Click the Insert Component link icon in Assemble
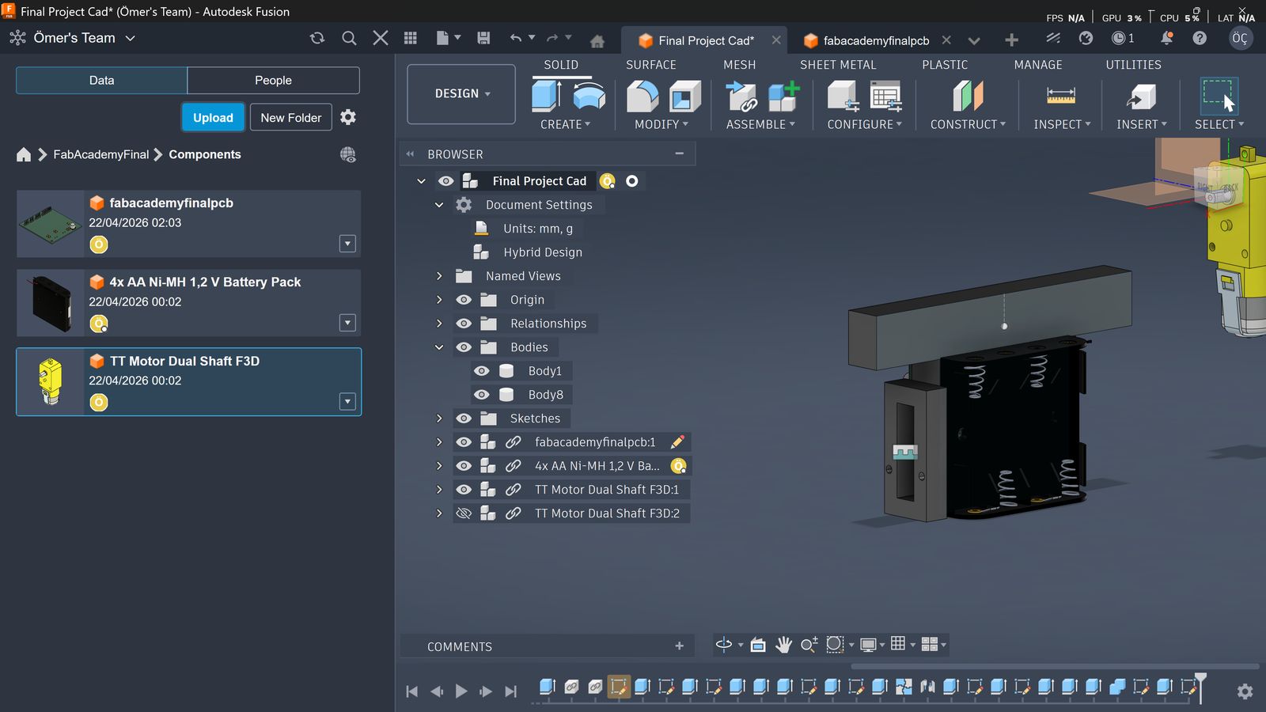 (x=742, y=97)
